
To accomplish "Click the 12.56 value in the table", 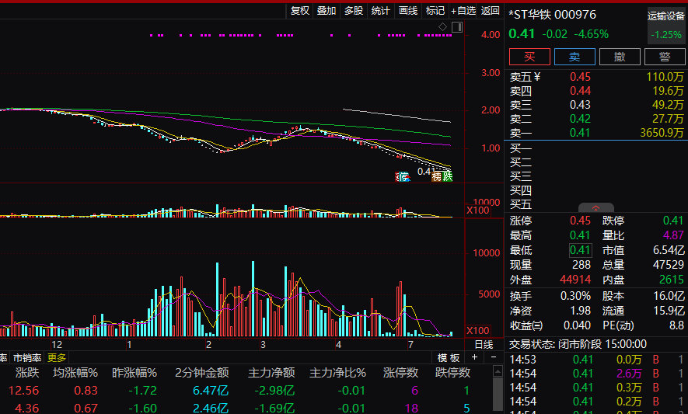I will 23,391.
